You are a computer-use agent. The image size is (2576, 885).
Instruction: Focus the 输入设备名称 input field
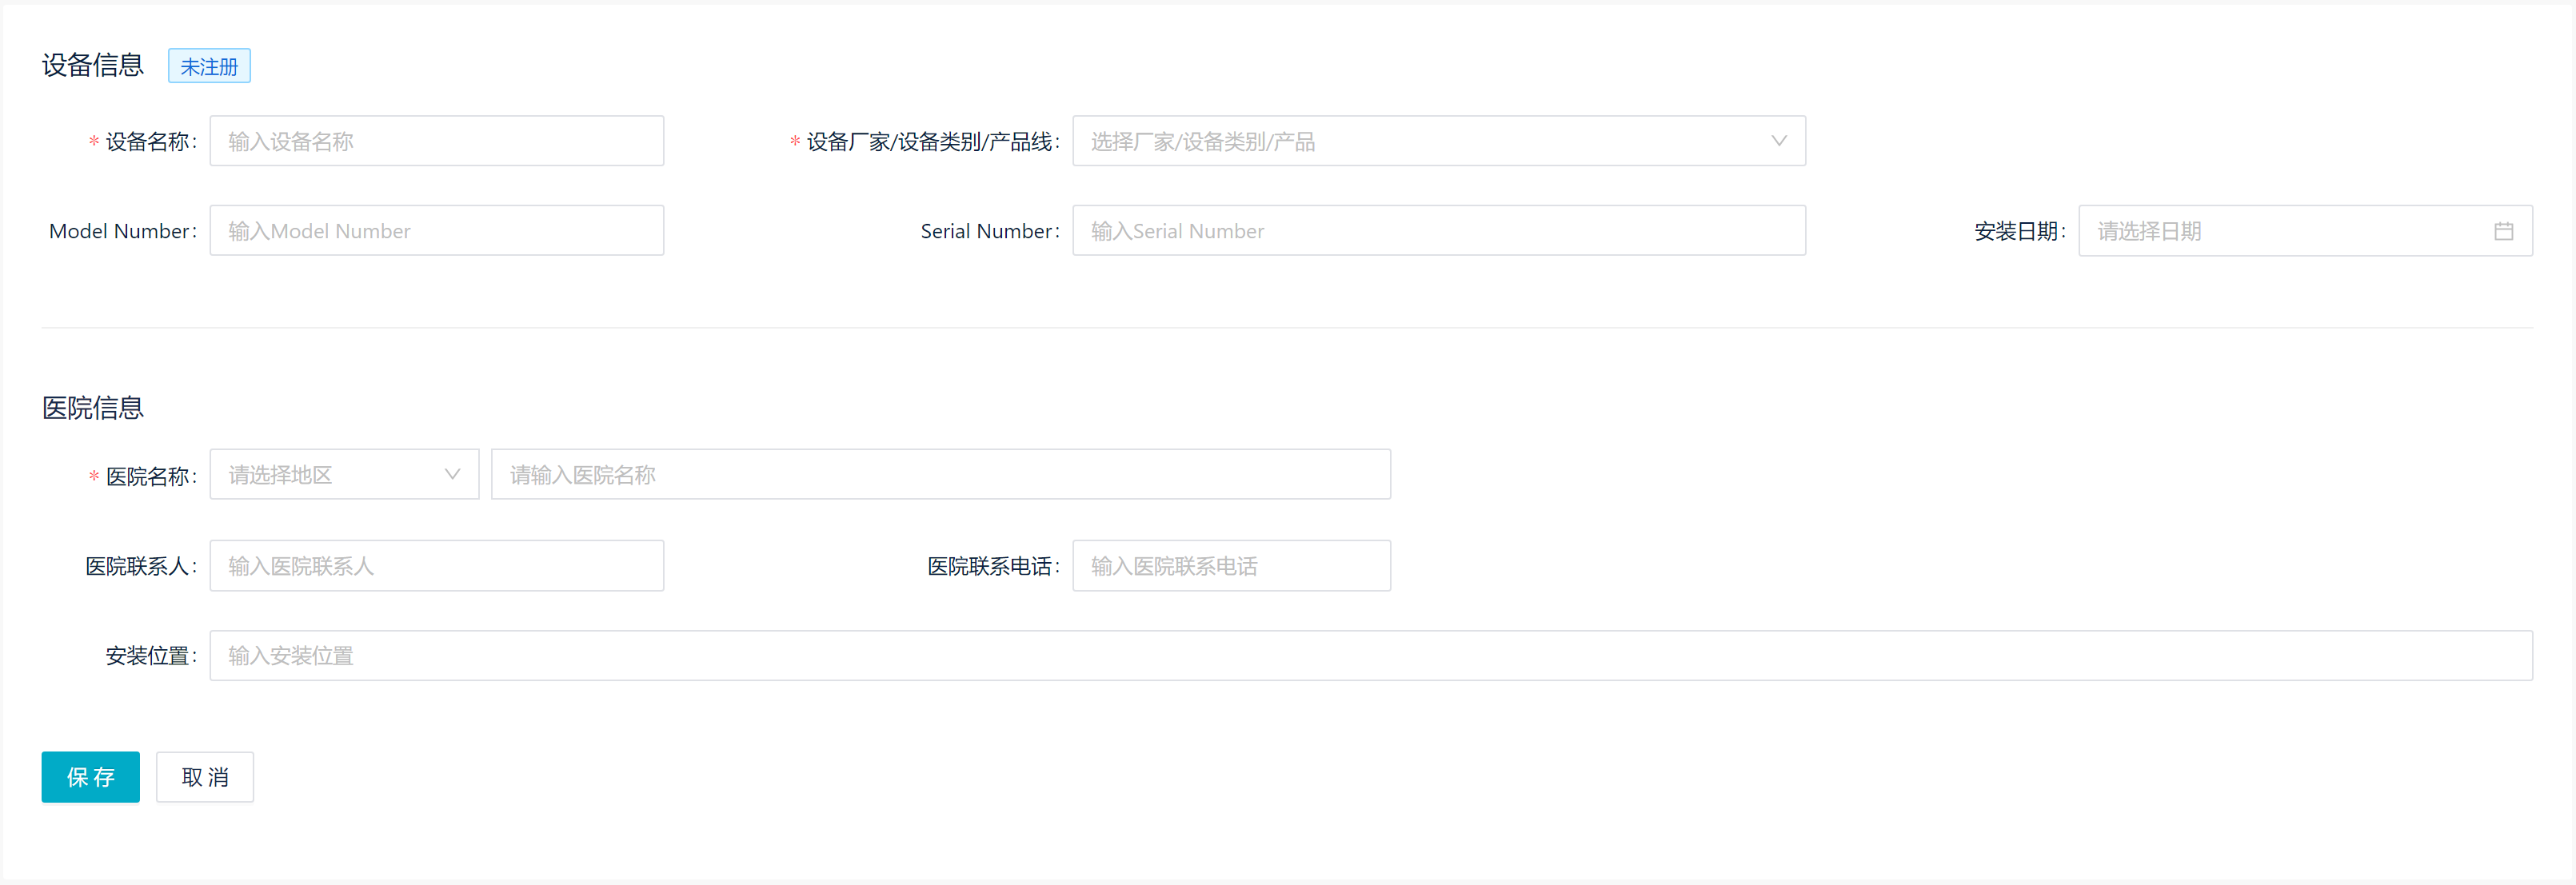pyautogui.click(x=437, y=141)
